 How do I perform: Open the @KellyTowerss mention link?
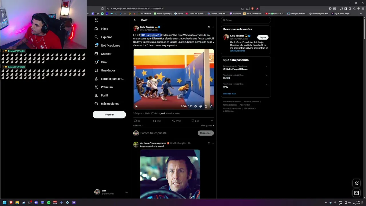(x=237, y=51)
